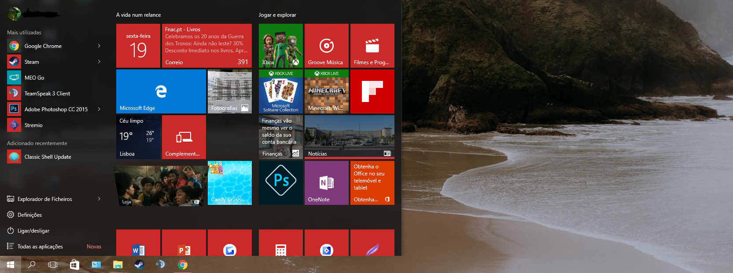Launch Steam from the most used list
733x273 pixels.
pos(54,62)
